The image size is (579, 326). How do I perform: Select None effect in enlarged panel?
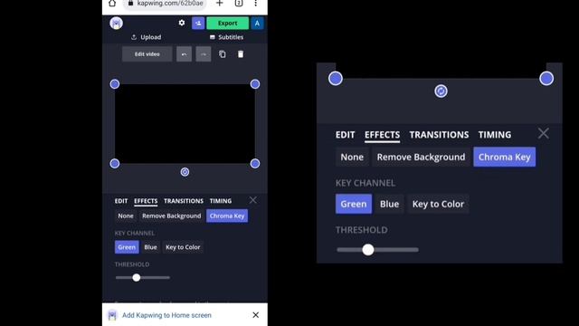352,157
